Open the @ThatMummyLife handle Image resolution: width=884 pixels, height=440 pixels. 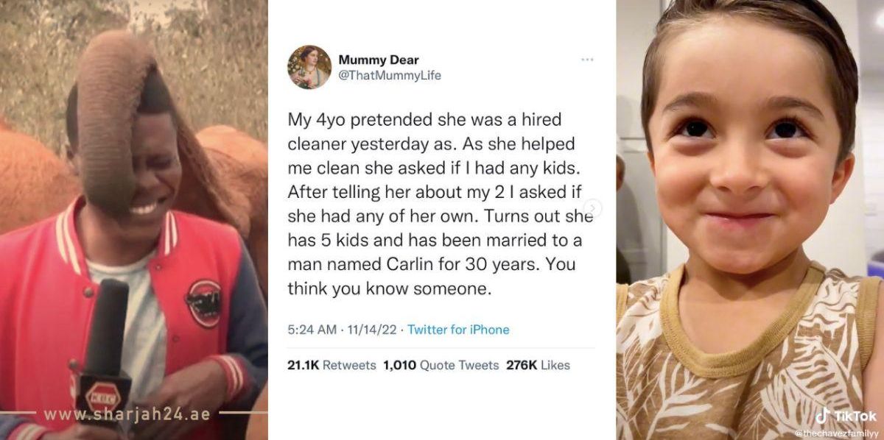[x=390, y=75]
